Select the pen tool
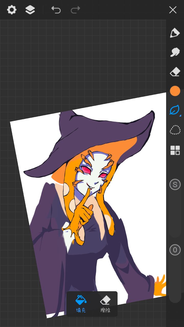Screen dimensions: 184x327 point(175,33)
